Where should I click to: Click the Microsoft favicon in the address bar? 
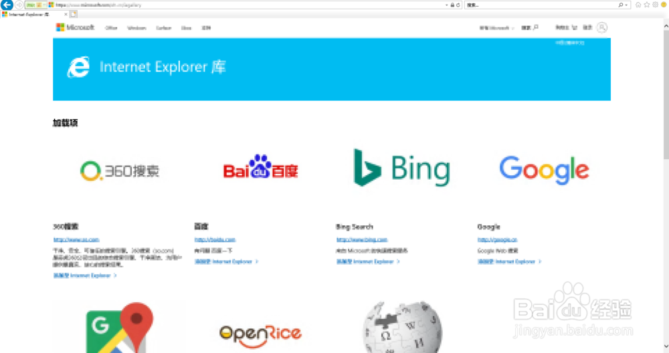pos(52,5)
